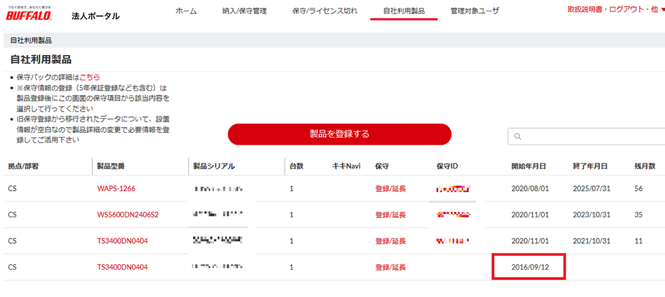The image size is (665, 297).
Task: Select end date 2025/07/31
Action: tap(591, 189)
